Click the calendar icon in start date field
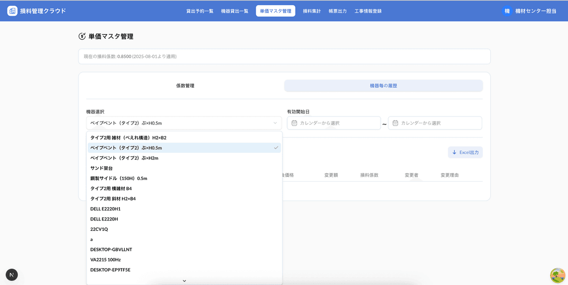This screenshot has width=568, height=285. (295, 123)
